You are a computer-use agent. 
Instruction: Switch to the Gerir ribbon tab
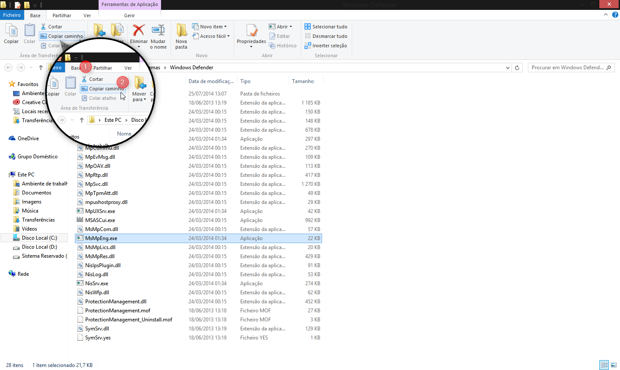click(x=130, y=15)
